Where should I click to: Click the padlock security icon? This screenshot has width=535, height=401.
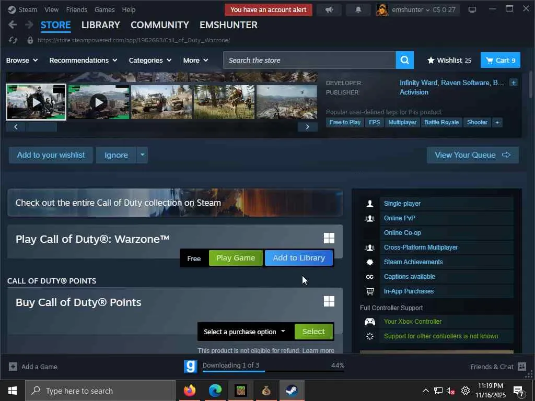click(30, 40)
